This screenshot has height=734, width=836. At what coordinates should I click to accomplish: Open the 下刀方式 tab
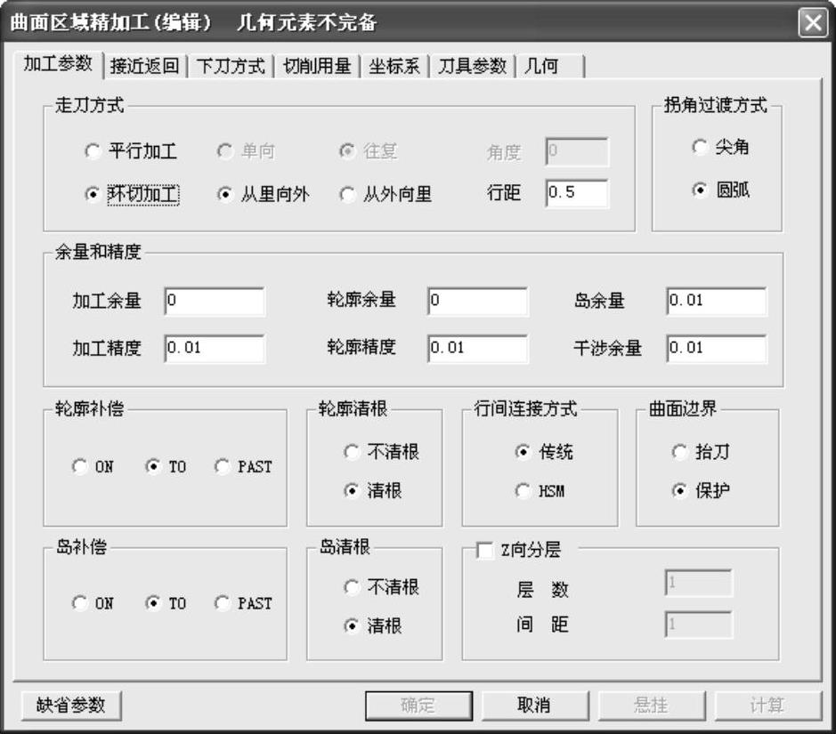[230, 67]
